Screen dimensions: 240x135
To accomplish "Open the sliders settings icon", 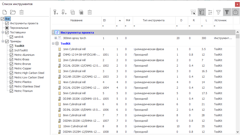I will [x=210, y=12].
